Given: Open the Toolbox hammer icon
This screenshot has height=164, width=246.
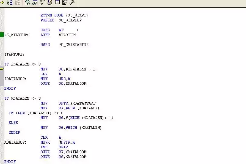Looking at the screenshot, I should (x=72, y=2).
